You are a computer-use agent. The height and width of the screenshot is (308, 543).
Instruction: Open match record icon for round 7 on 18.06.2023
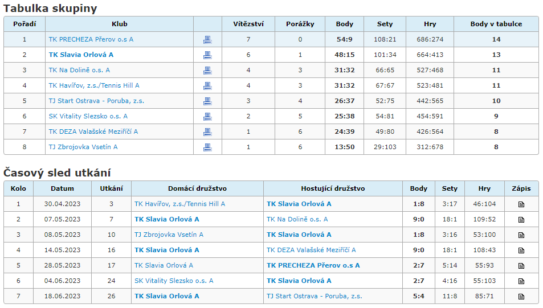[x=521, y=297]
